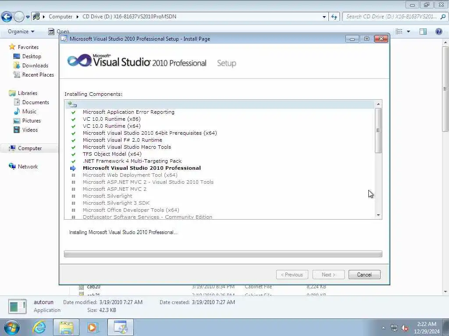Click the Change your view icon

coord(399,31)
